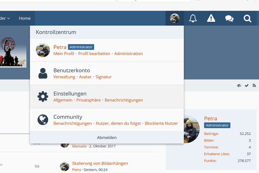The height and width of the screenshot is (173, 259).
Task: Click the RSS feed icon
Action: (254, 86)
